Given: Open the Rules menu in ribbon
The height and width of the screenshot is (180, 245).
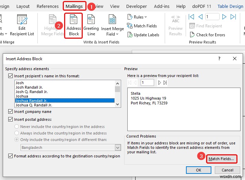Looking at the screenshot, I should [x=137, y=17].
